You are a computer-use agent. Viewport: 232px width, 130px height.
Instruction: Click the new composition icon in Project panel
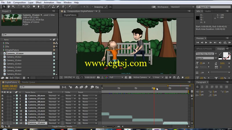(x=12, y=78)
